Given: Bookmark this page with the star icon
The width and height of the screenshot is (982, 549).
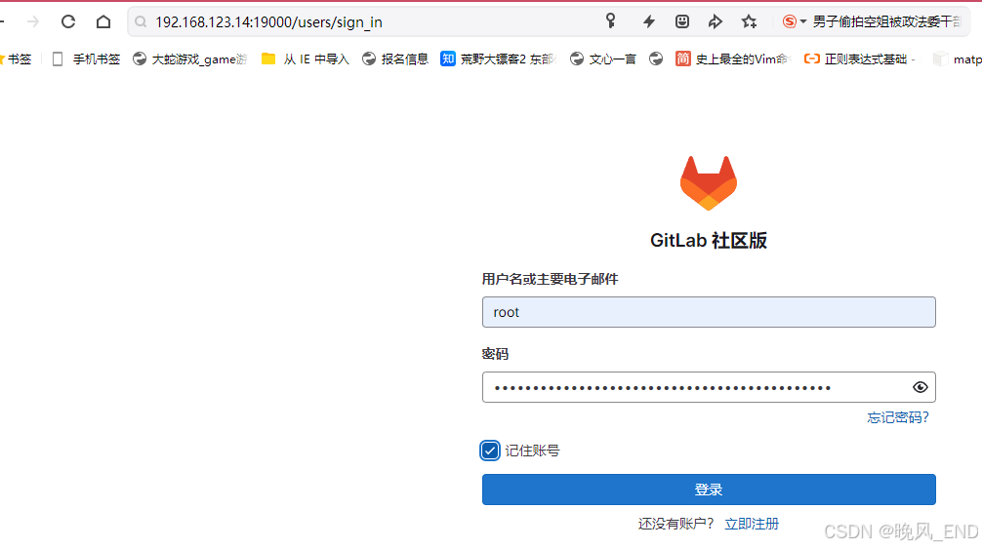Looking at the screenshot, I should [749, 21].
